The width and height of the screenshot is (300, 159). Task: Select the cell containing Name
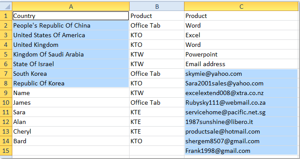(x=71, y=93)
